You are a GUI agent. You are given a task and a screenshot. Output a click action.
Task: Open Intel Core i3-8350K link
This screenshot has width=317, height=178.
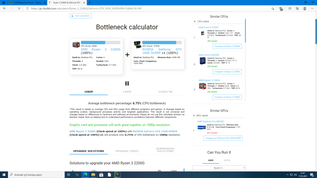tap(209, 55)
